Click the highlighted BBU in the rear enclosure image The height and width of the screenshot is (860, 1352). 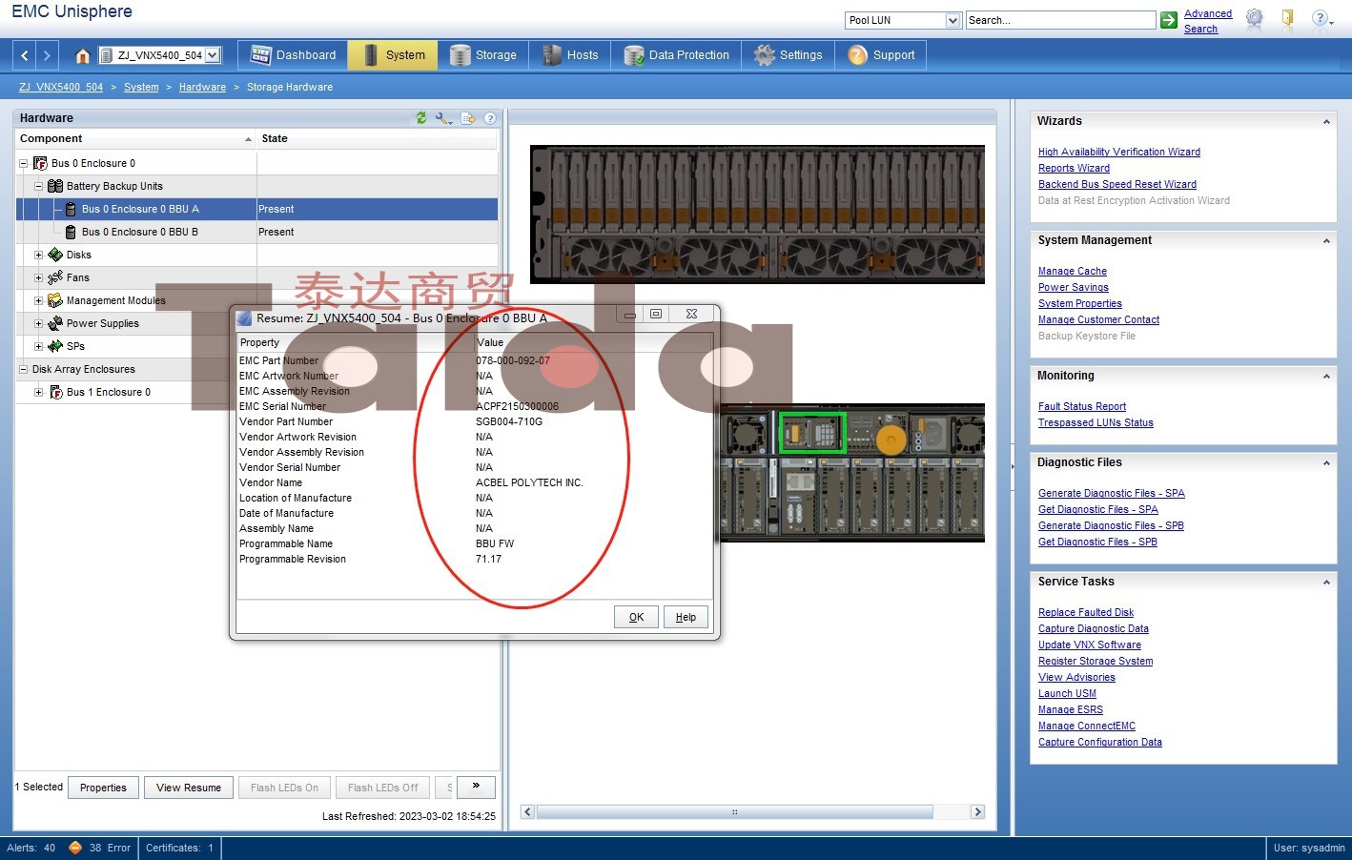pos(812,434)
